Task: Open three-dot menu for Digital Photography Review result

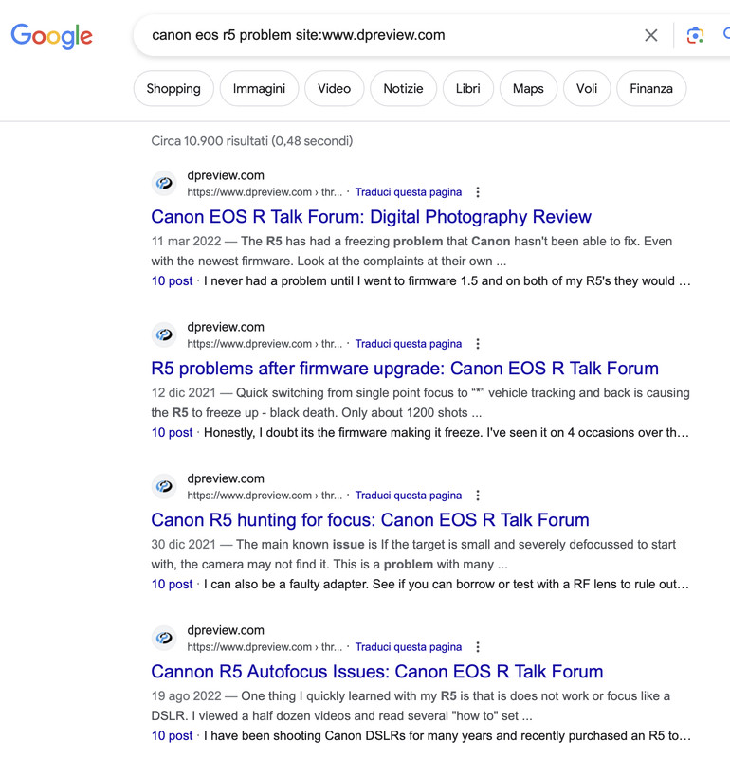Action: click(478, 192)
